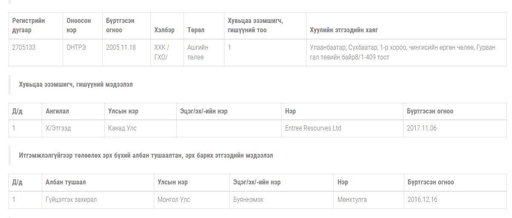Screen dimensions: 512x218
Task: Click the Ангилал column header
Action: click(x=58, y=111)
